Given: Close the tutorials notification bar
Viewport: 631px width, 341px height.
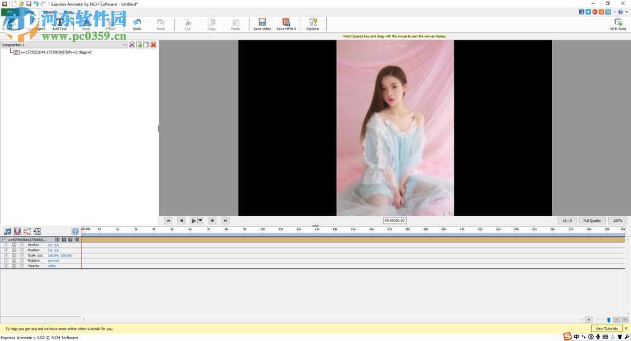Looking at the screenshot, I should [626, 328].
